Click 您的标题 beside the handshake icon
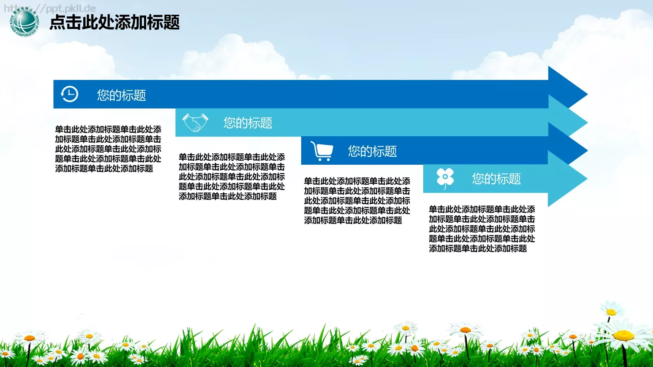653x367 pixels. (x=248, y=123)
